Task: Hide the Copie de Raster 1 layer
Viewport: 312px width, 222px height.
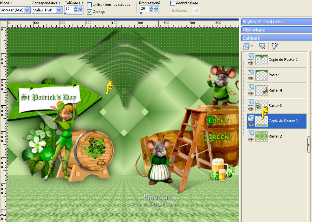Action: point(251,63)
